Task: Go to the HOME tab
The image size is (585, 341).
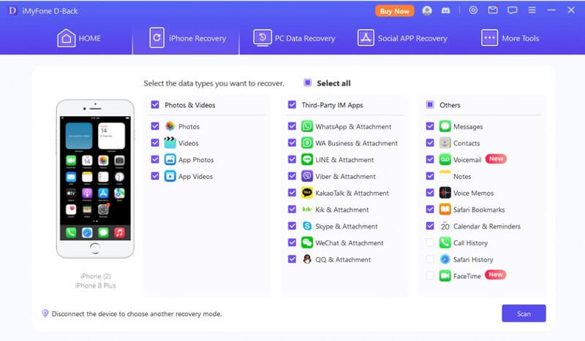Action: (79, 38)
